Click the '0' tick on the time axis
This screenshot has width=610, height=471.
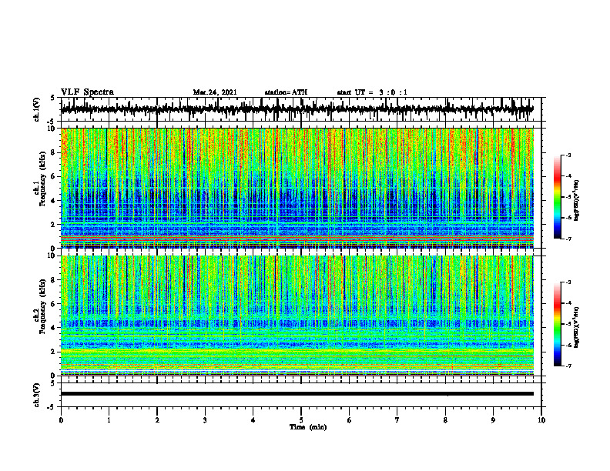[x=61, y=420]
